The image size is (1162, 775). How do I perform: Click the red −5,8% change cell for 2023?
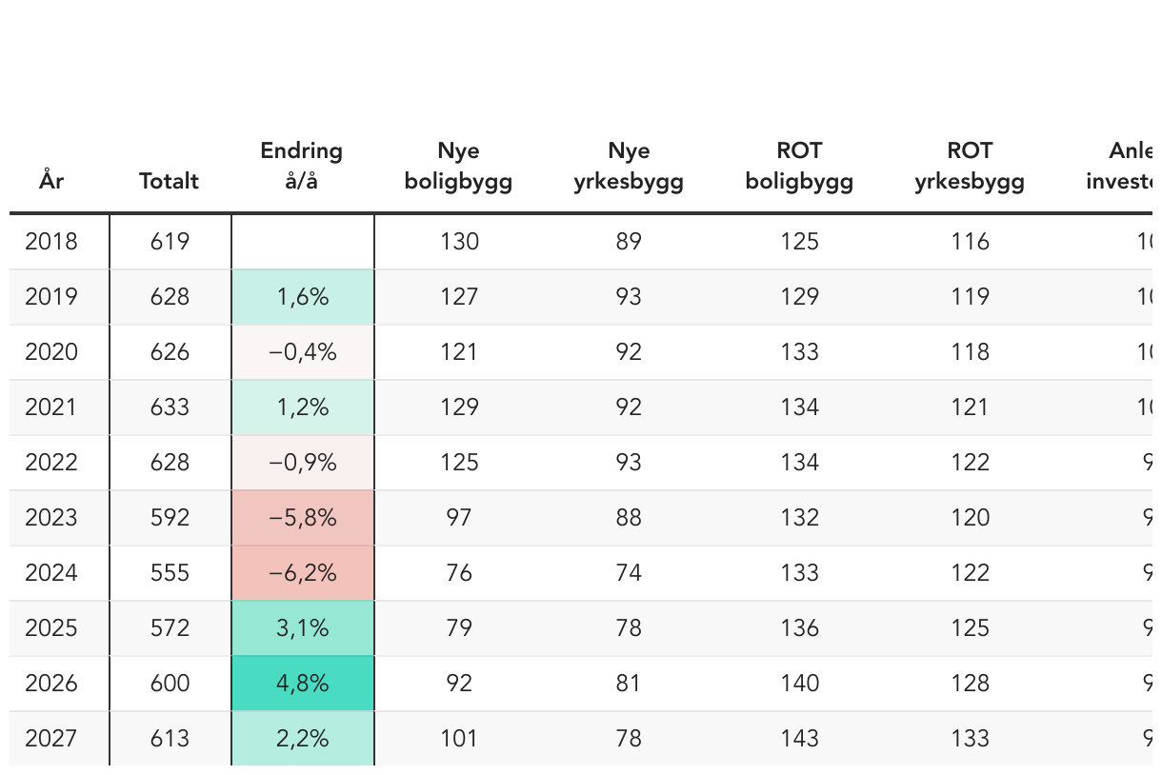(x=303, y=518)
